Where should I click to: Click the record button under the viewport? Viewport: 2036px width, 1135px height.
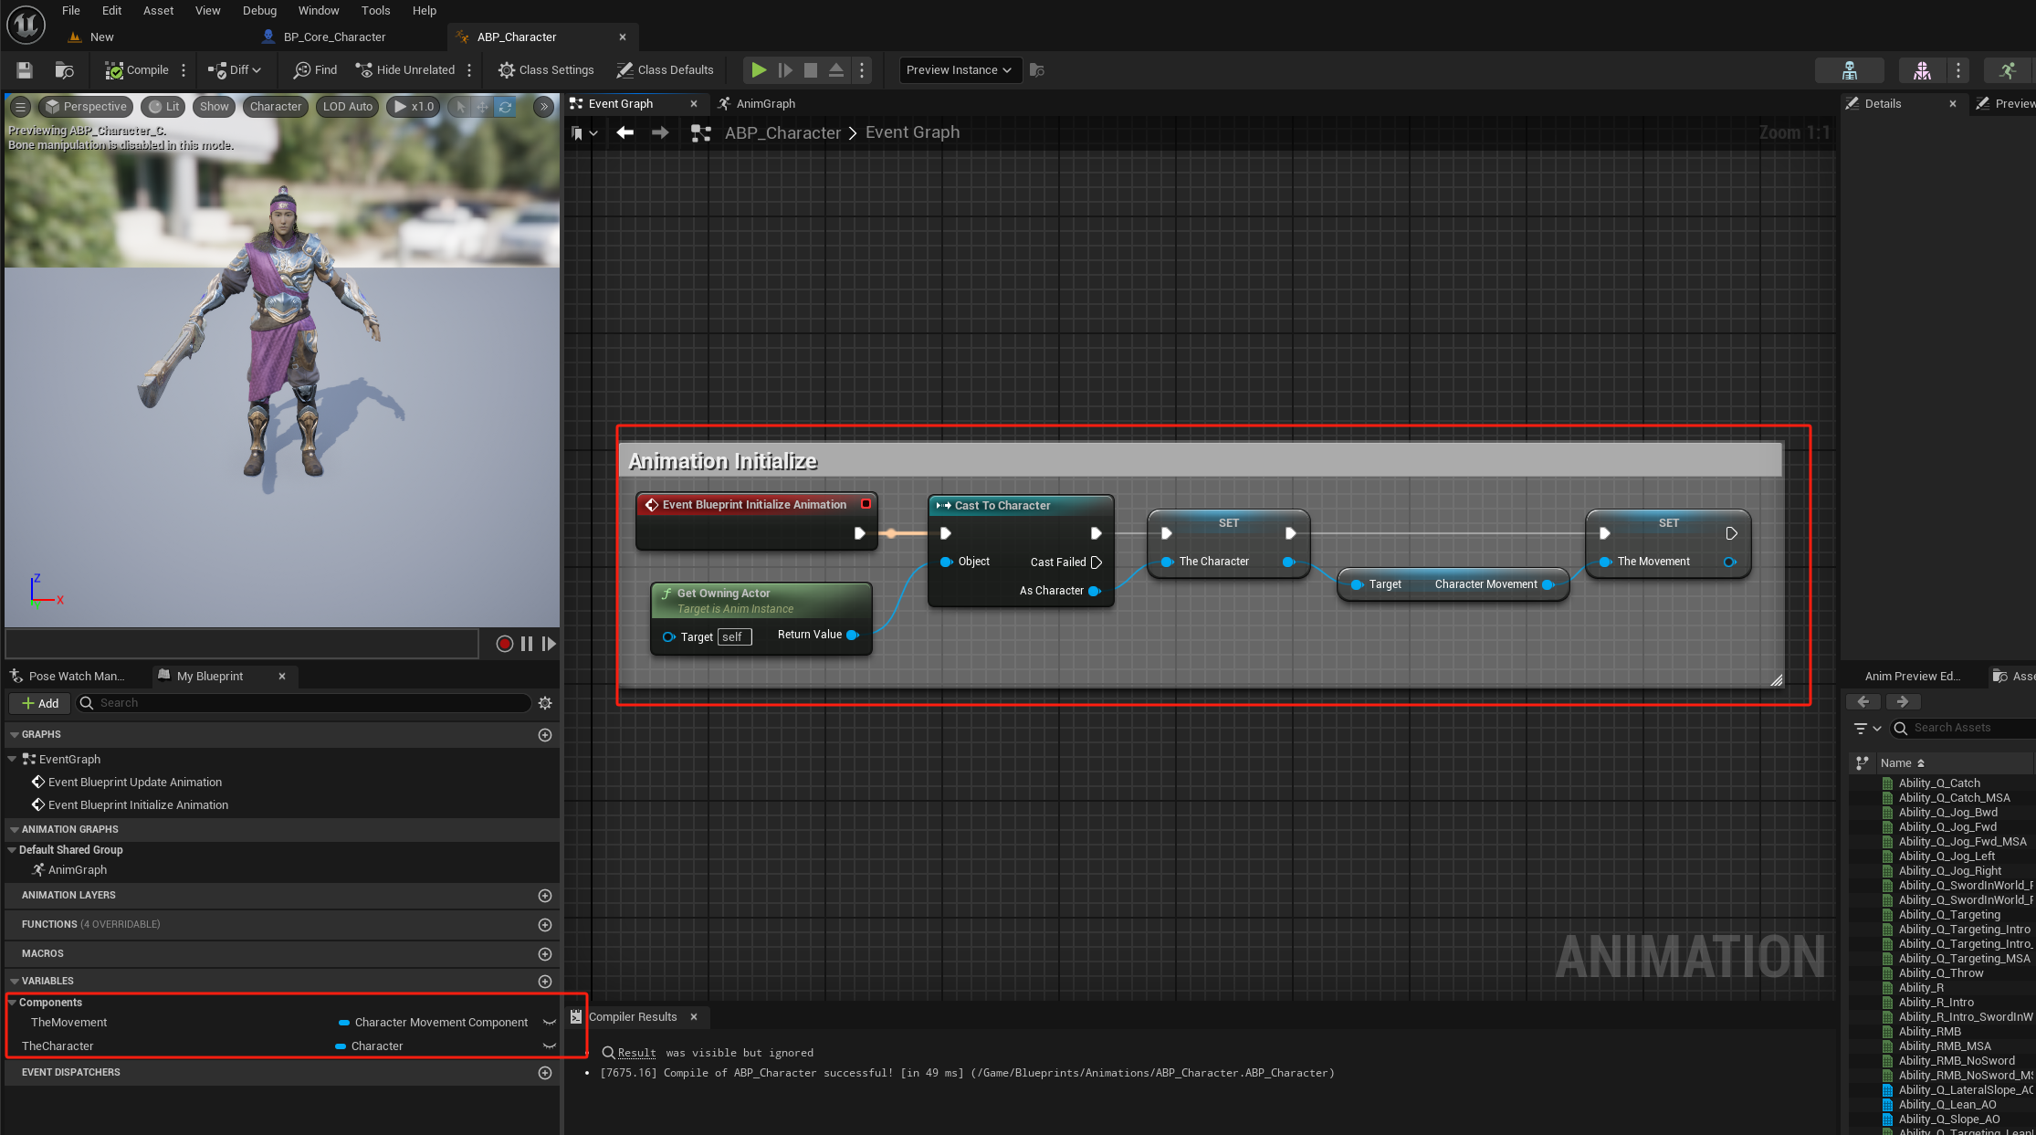click(x=504, y=644)
